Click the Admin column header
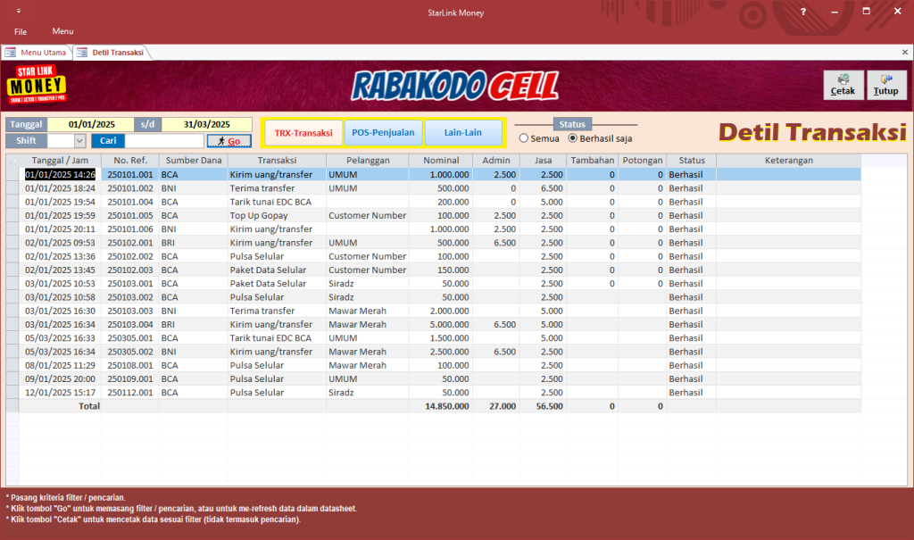The width and height of the screenshot is (914, 540). (x=496, y=161)
